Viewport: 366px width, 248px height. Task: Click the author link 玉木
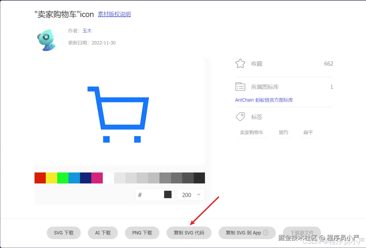click(87, 31)
